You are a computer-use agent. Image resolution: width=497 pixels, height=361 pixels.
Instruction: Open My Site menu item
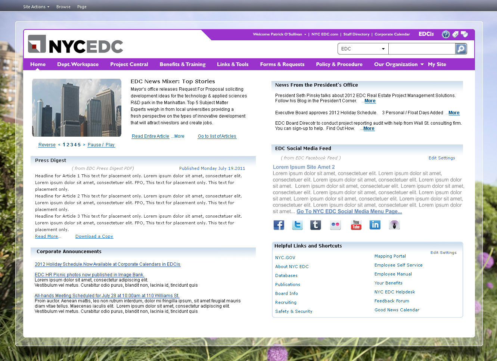point(437,64)
